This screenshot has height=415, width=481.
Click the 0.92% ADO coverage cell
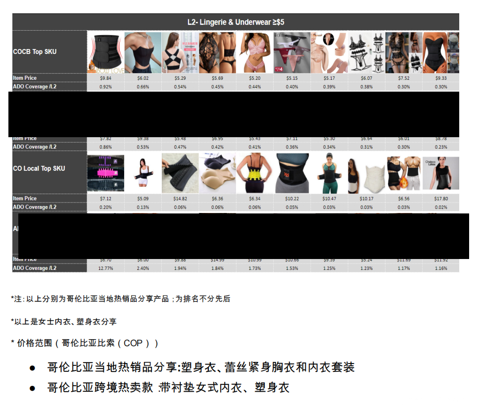(x=105, y=87)
